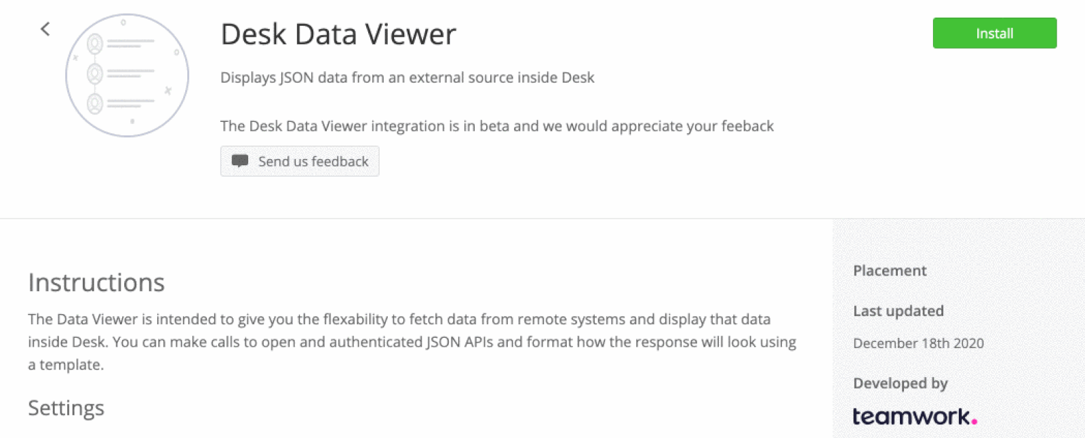Click the Desk Data Viewer circular app logo
This screenshot has height=438, width=1085.
(127, 75)
